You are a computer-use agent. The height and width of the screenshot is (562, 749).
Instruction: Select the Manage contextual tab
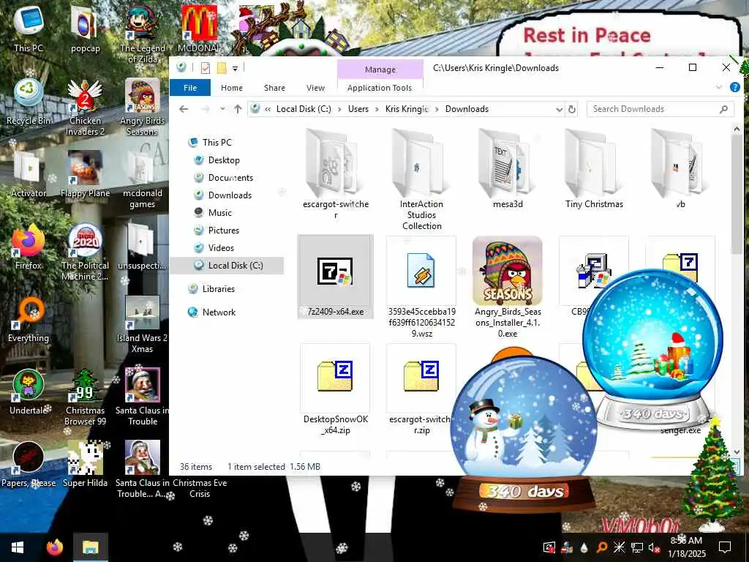click(380, 70)
